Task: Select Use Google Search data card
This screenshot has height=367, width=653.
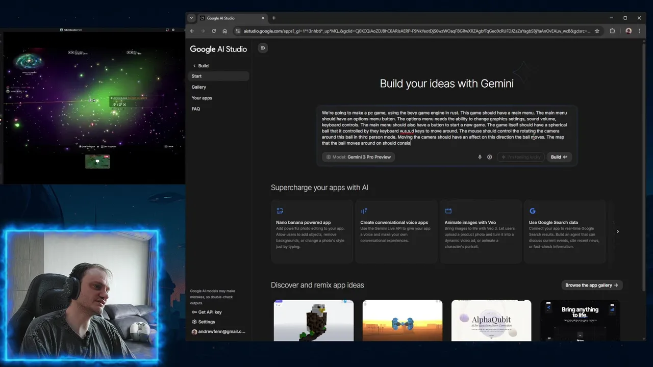Action: [565, 231]
